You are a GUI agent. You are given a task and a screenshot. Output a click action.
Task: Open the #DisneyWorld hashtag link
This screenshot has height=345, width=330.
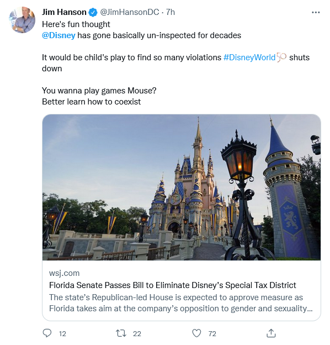point(249,57)
